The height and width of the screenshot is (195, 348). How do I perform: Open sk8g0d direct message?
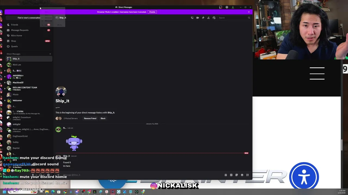(29, 124)
